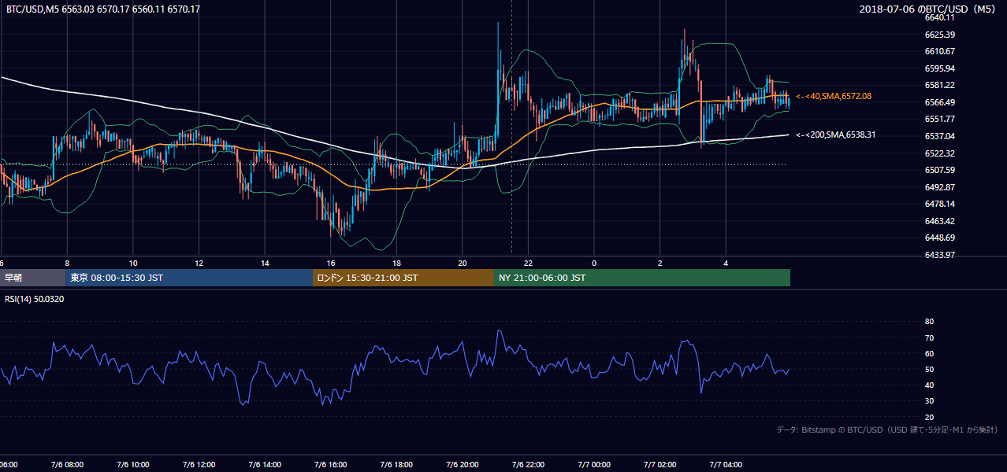1007x472 pixels.
Task: Select the 7/6 20:00 bottom time label
Action: coord(463,465)
